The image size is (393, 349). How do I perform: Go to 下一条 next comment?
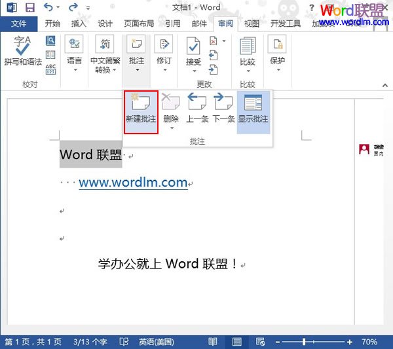223,108
